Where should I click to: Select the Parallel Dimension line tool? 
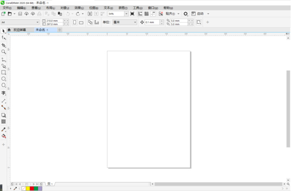[x=3, y=101]
